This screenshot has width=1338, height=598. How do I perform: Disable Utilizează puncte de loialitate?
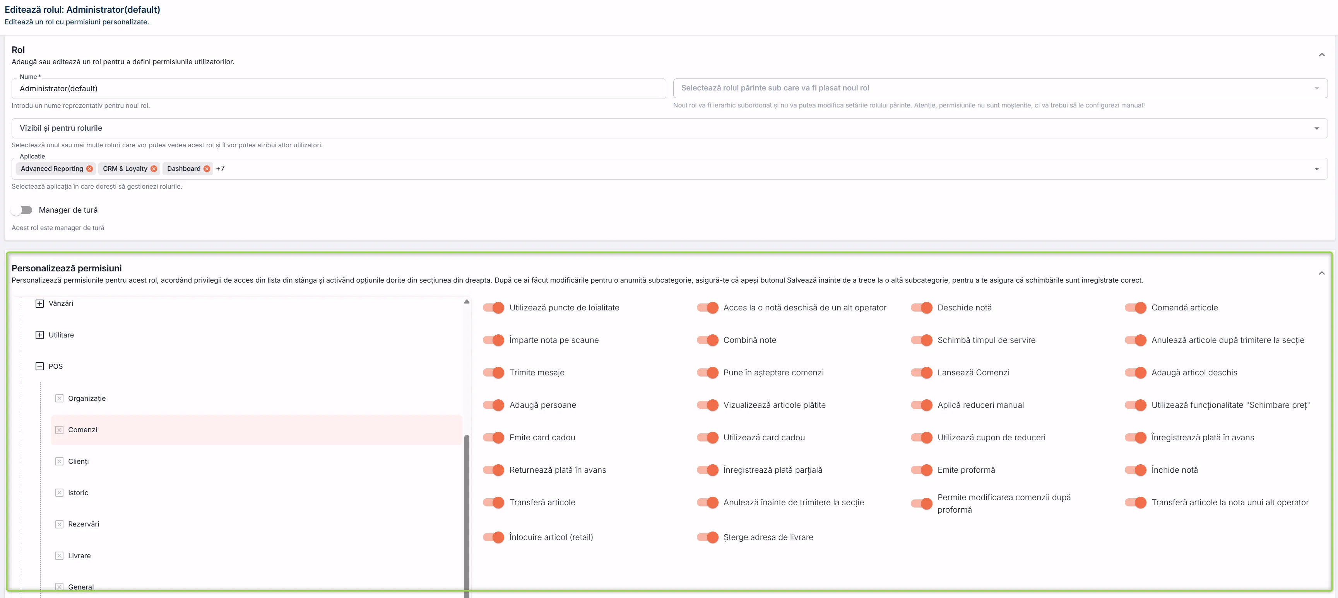[x=493, y=308]
